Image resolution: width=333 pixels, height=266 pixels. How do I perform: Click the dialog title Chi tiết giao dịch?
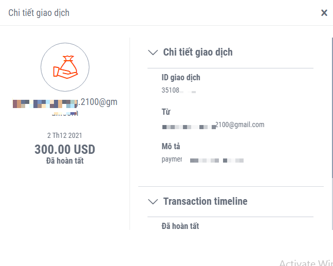[39, 13]
